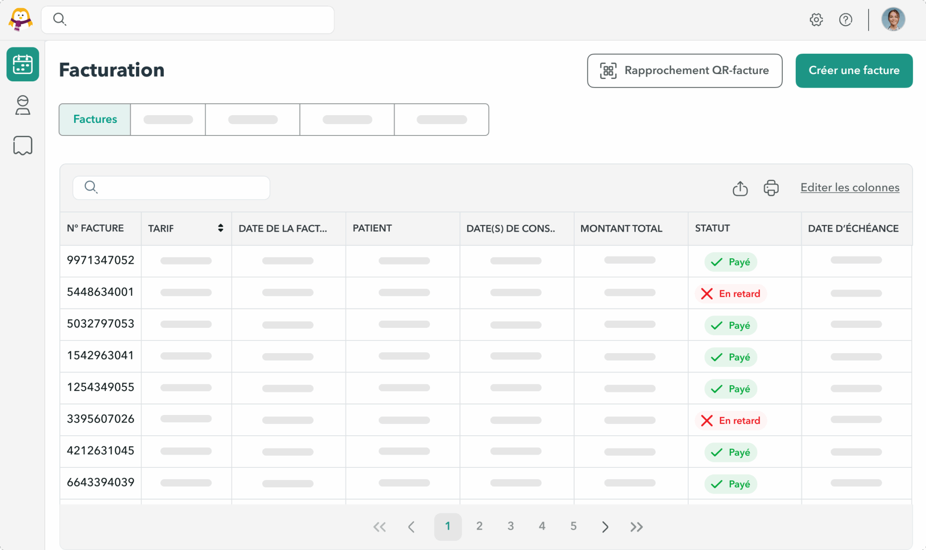Sort the TARIF column

pos(221,228)
